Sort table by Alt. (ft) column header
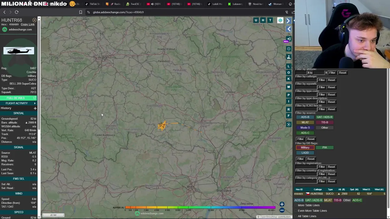Screen dimensions: 390x219 click(342, 189)
